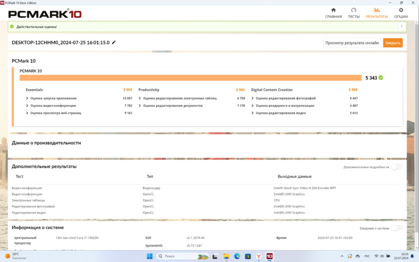Viewport: 419px width, 262px height.
Task: Expand Оценка редактирования фотографий row
Action: click(x=252, y=98)
